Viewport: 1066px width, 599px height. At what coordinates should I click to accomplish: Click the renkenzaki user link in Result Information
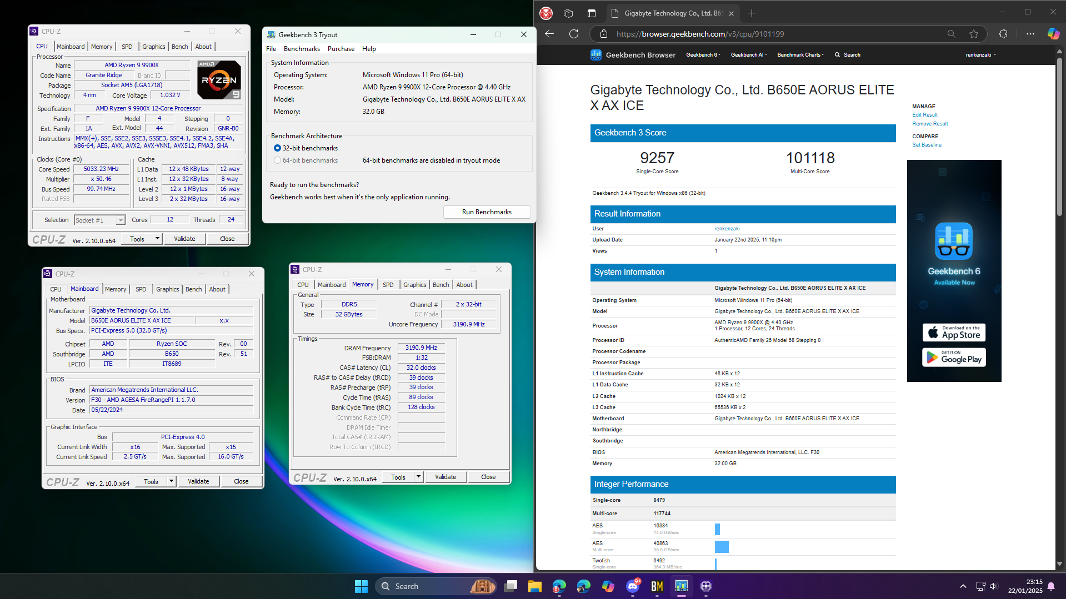click(x=727, y=229)
